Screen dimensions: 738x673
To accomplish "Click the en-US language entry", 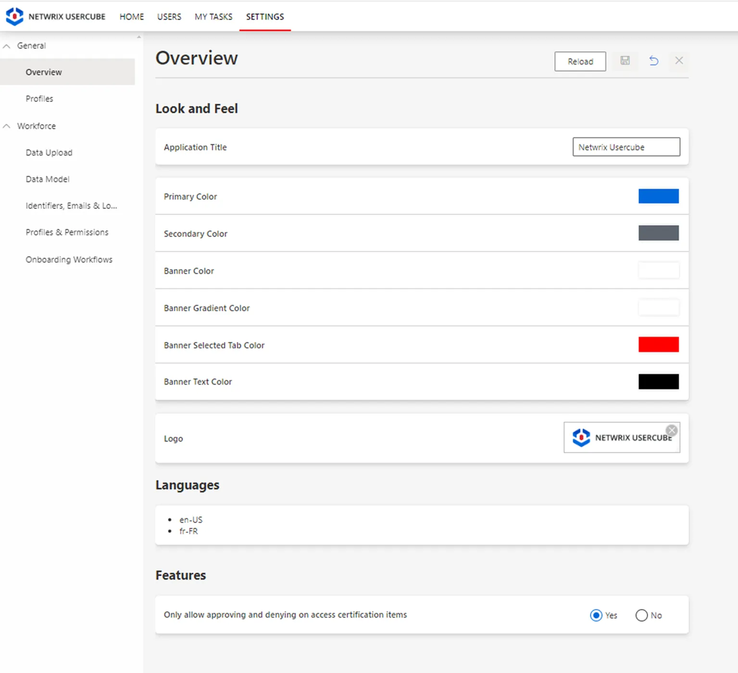I will pos(191,520).
